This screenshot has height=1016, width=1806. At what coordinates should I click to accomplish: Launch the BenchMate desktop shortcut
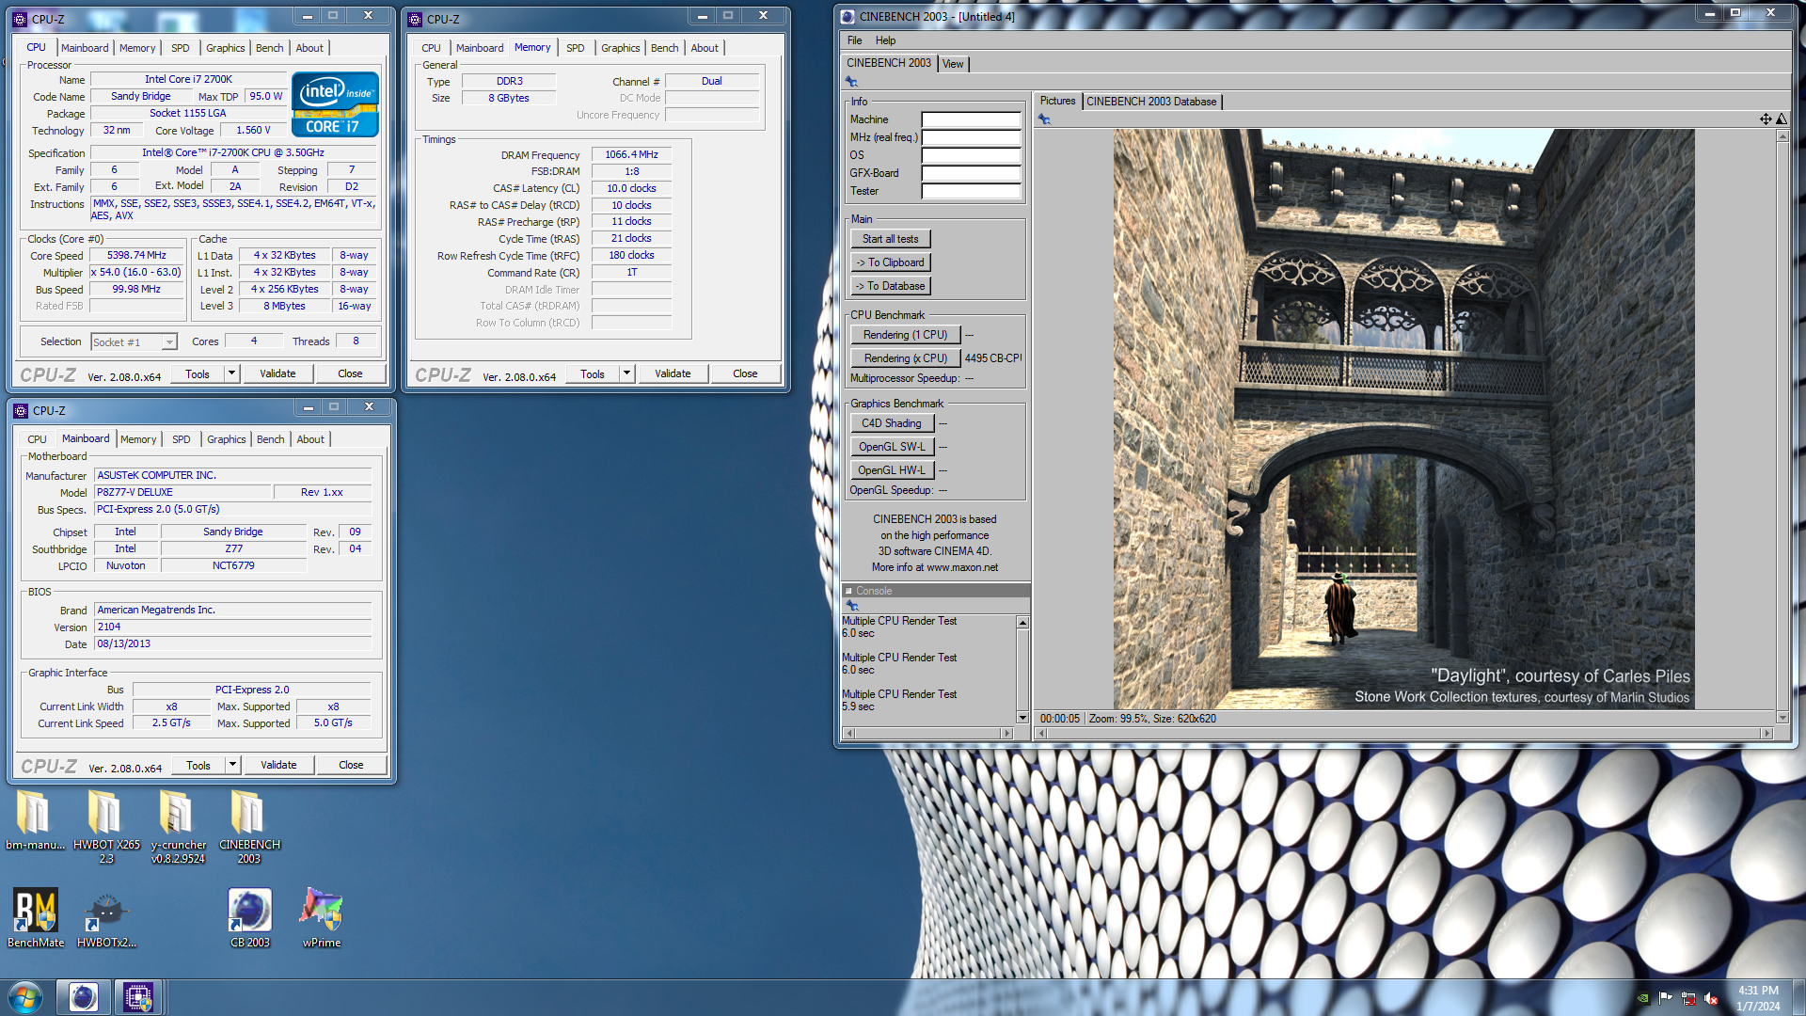click(36, 918)
